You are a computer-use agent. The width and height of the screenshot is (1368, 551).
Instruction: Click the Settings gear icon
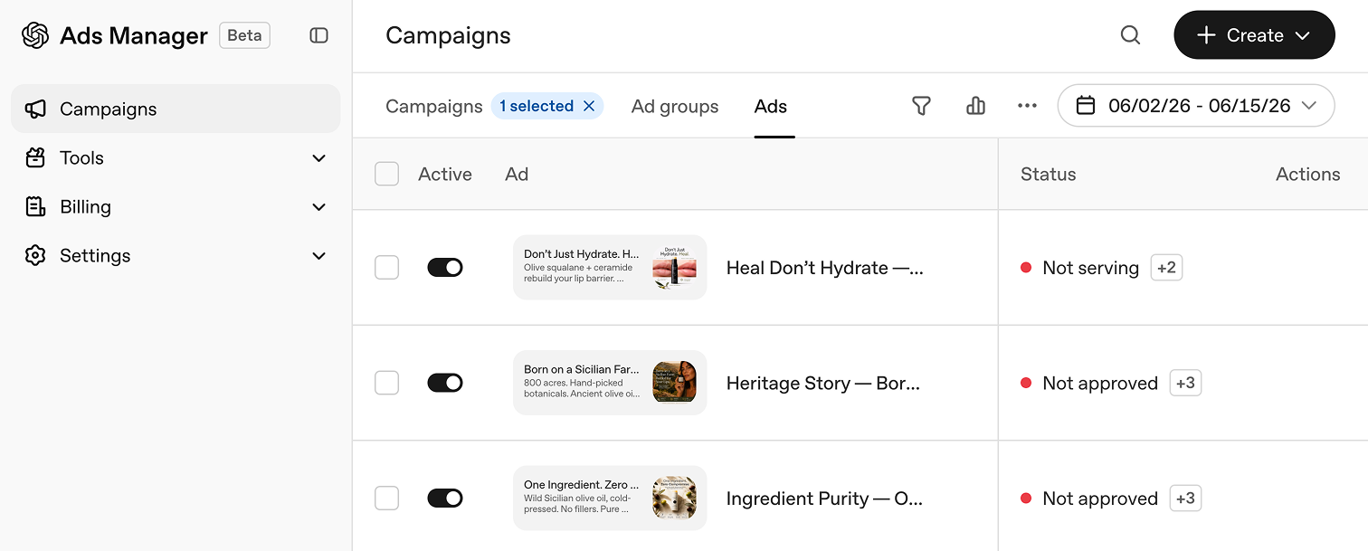tap(35, 255)
